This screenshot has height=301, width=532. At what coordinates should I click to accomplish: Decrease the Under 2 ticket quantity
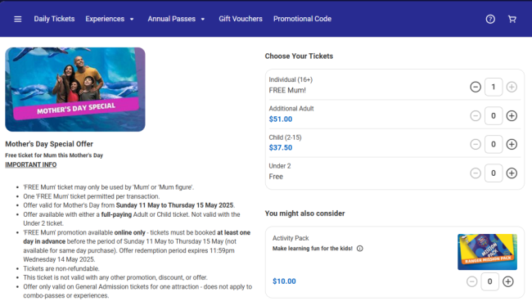click(x=476, y=173)
